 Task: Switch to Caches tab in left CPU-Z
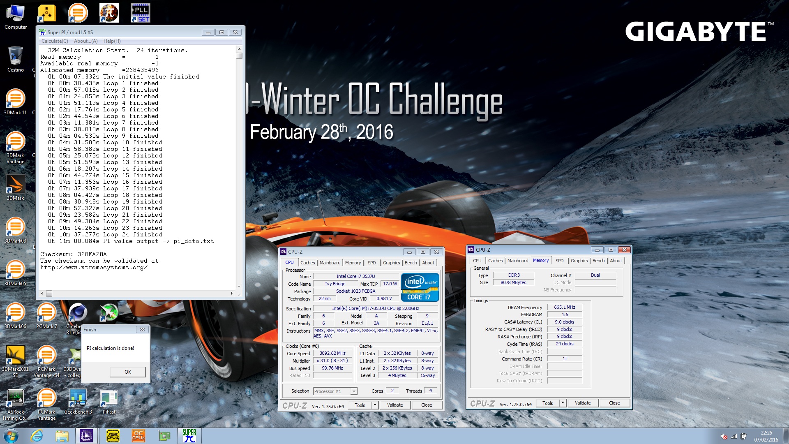[x=307, y=263]
